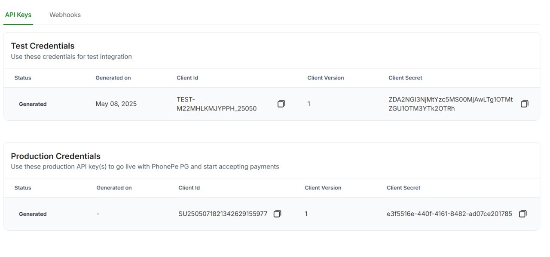Click the TEST-M22MHLKMJYPPH_25050 client id text
The height and width of the screenshot is (257, 550).
(217, 104)
